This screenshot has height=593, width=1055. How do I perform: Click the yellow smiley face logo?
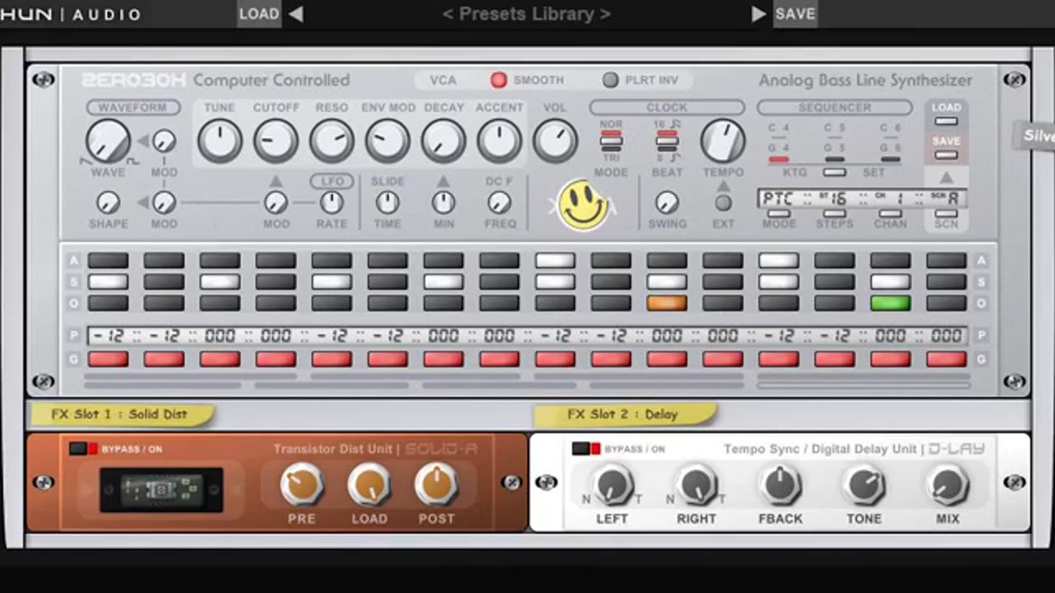point(583,205)
